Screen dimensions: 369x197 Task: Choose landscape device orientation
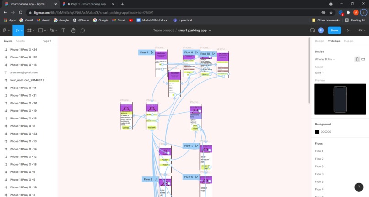(363, 59)
